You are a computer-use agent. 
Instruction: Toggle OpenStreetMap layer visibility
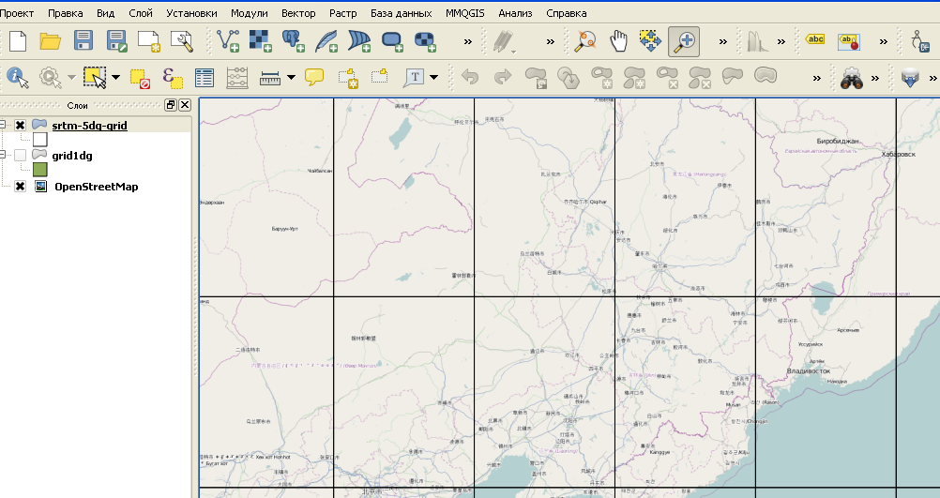pyautogui.click(x=20, y=187)
